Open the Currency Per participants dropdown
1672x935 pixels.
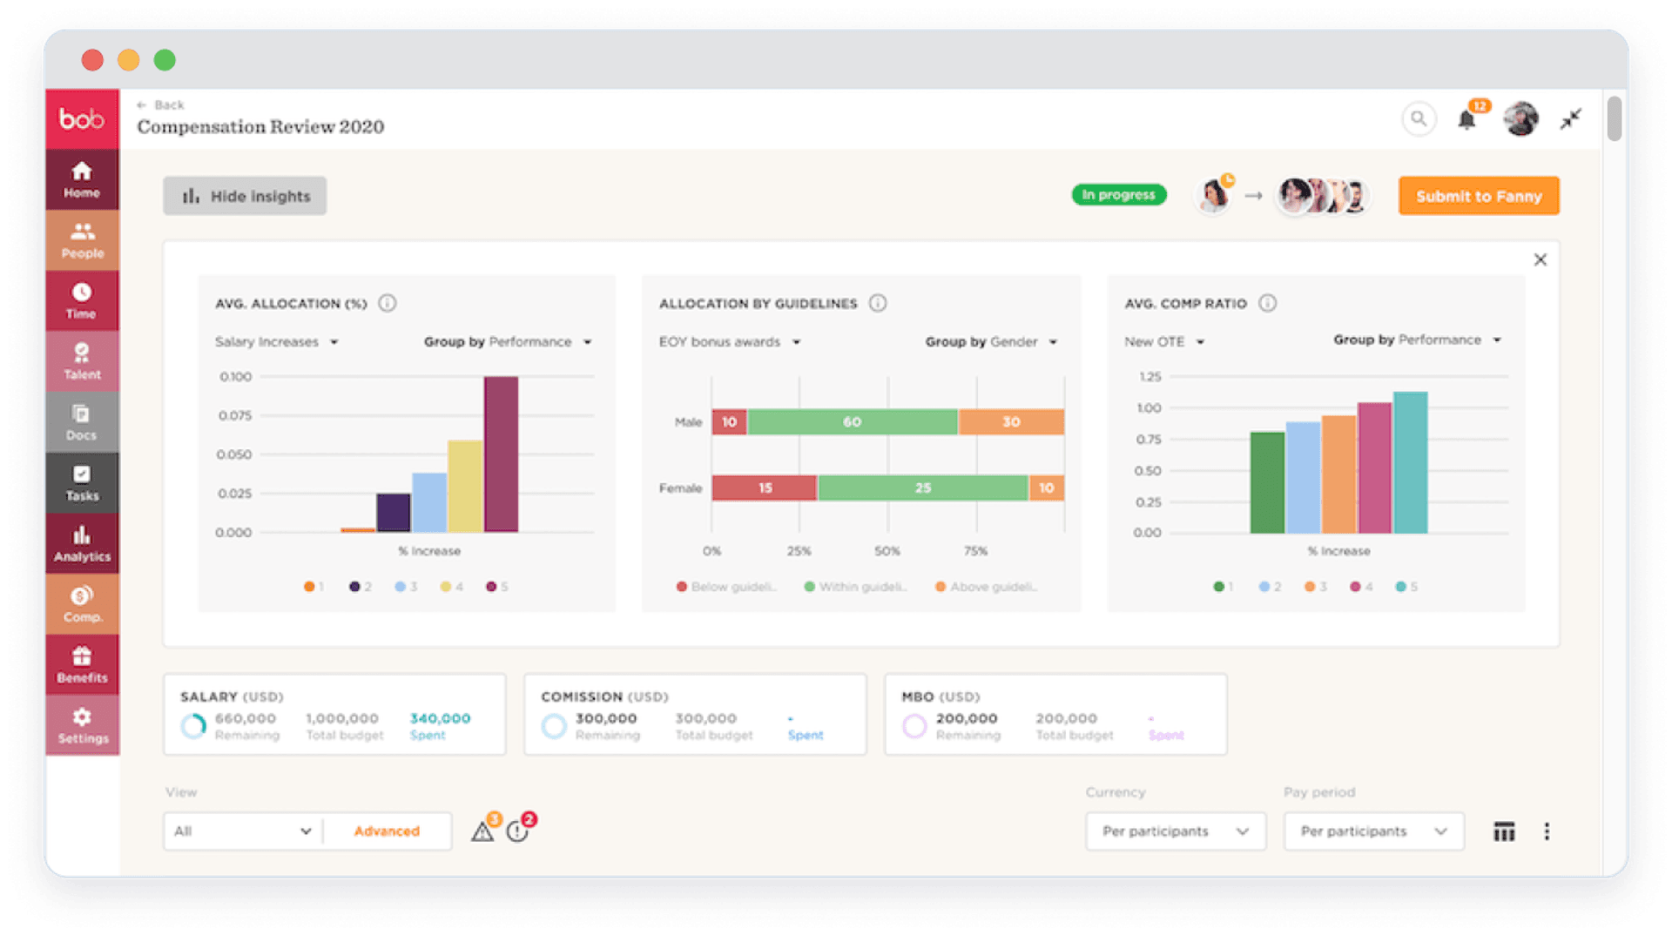[1175, 831]
